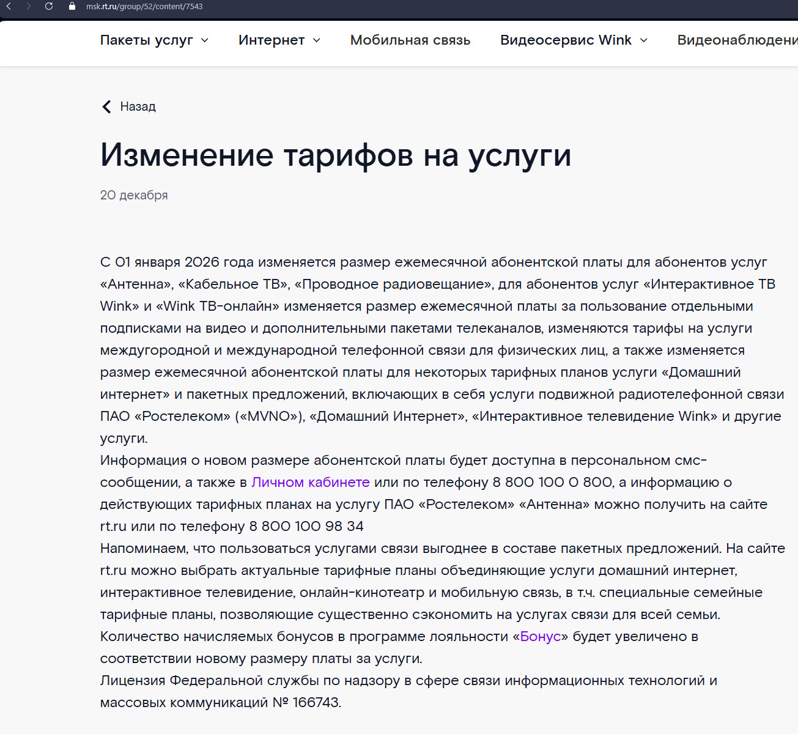Go to the Мобильная связь section

point(410,40)
